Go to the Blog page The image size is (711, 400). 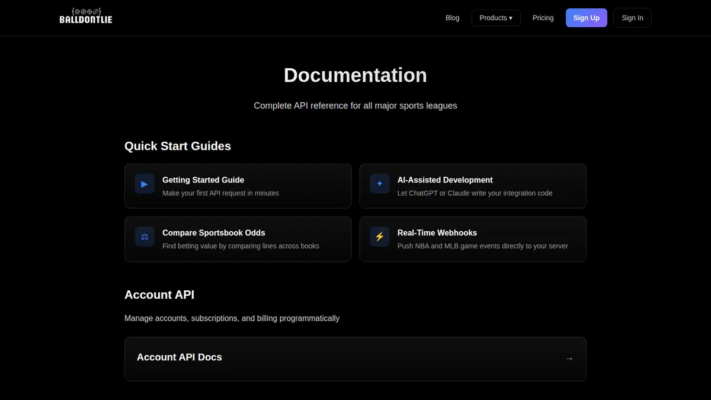tap(452, 18)
